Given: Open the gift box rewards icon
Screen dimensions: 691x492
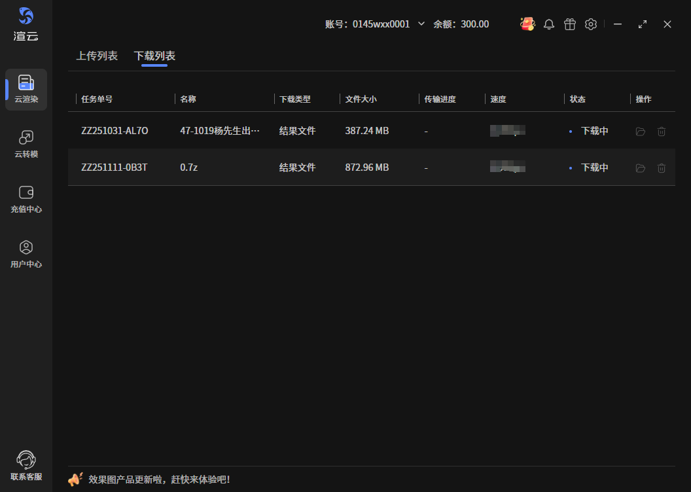Looking at the screenshot, I should [570, 24].
